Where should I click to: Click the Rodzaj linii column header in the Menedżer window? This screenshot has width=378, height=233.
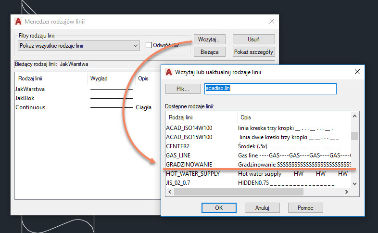[51, 78]
